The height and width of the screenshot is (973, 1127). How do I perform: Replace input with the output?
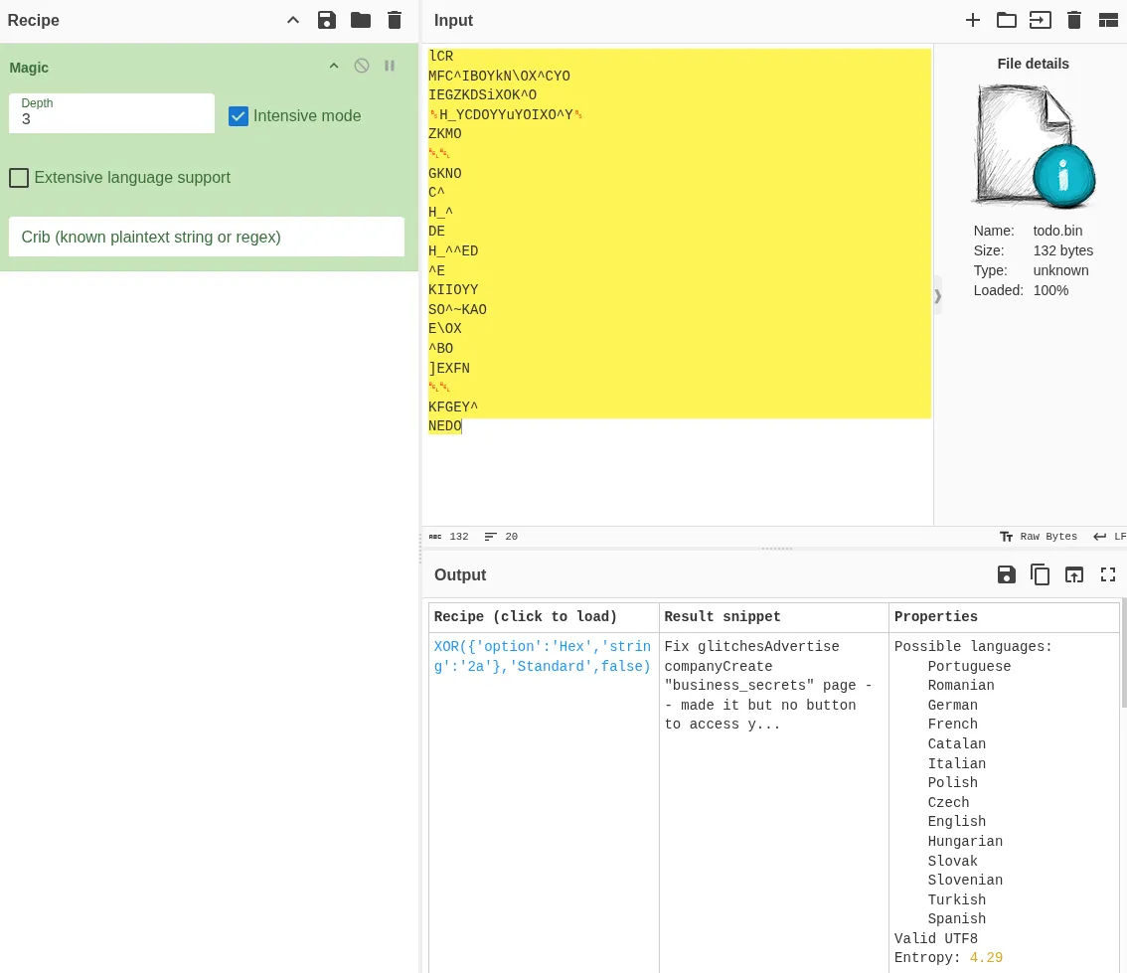(x=1074, y=574)
